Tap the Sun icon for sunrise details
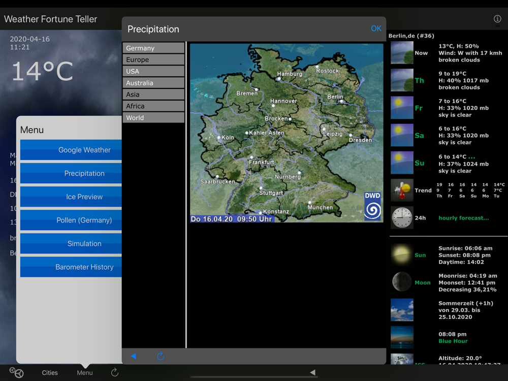 point(402,255)
